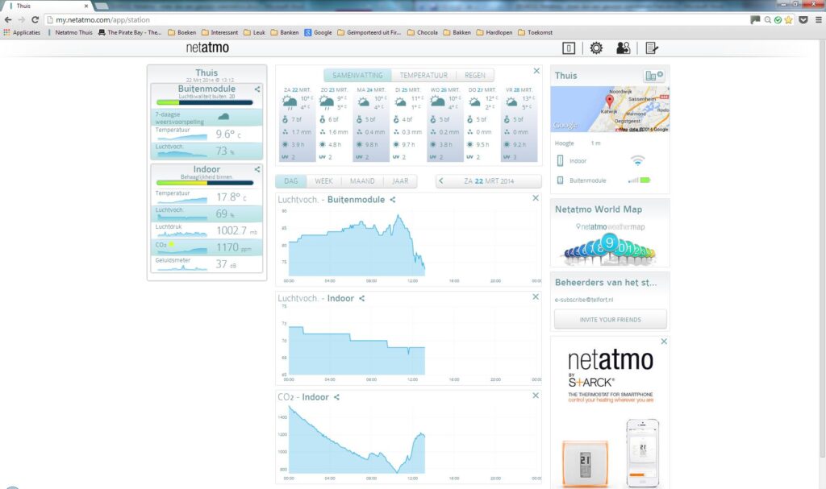The image size is (826, 489).
Task: Click the Indoor comfort level bar
Action: coord(204,183)
